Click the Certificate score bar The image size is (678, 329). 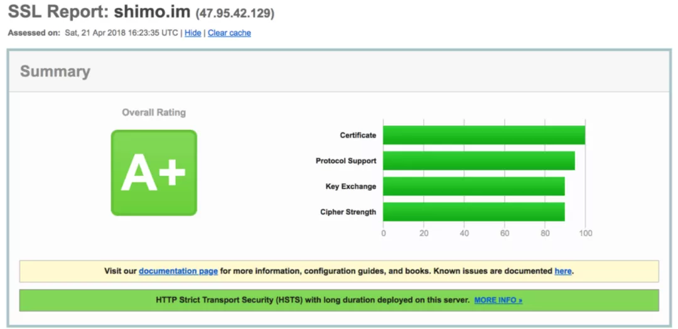click(484, 136)
